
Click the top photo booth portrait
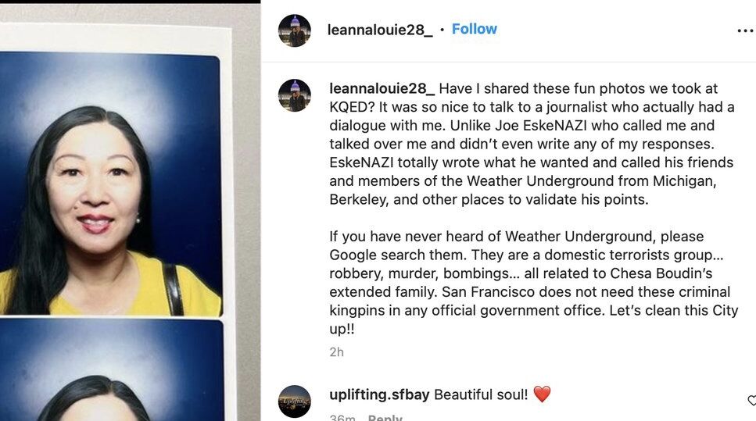click(109, 184)
